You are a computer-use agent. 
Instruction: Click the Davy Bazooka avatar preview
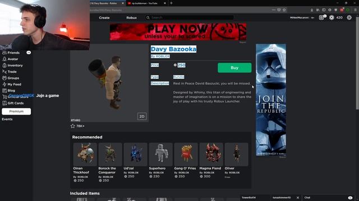tap(109, 83)
